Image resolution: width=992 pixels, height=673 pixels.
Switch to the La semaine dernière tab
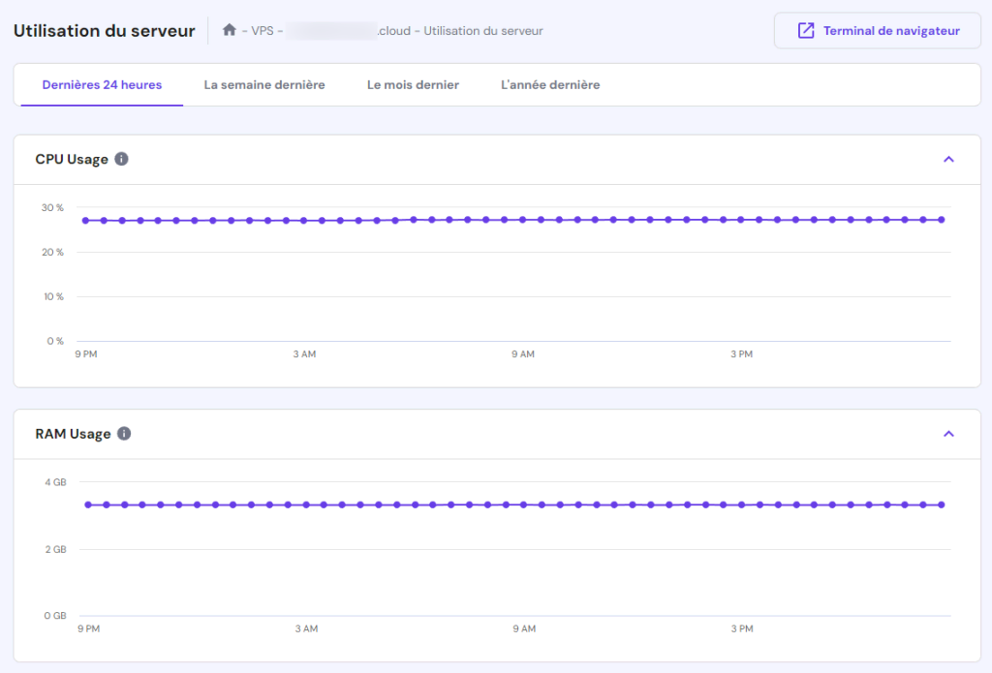pos(264,85)
